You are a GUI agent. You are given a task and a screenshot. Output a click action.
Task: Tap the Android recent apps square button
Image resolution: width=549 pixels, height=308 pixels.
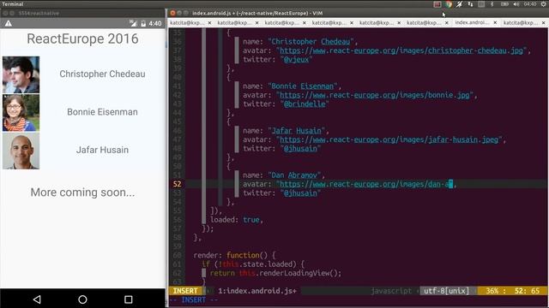point(129,299)
